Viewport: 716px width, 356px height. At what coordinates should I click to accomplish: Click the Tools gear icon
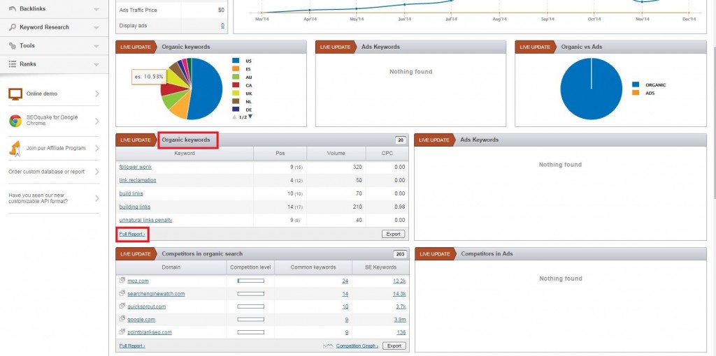coord(13,45)
